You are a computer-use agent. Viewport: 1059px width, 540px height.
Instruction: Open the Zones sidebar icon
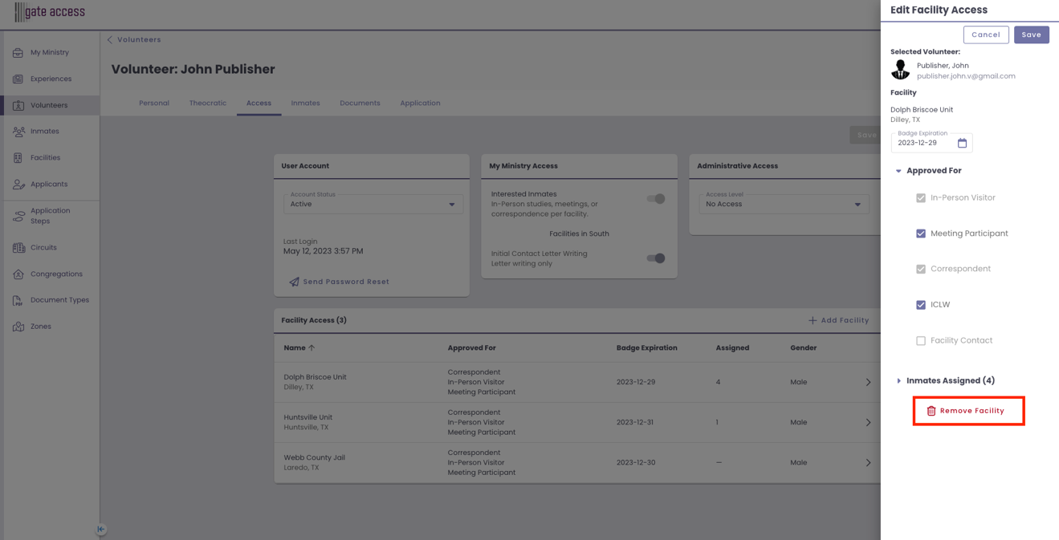coord(18,327)
